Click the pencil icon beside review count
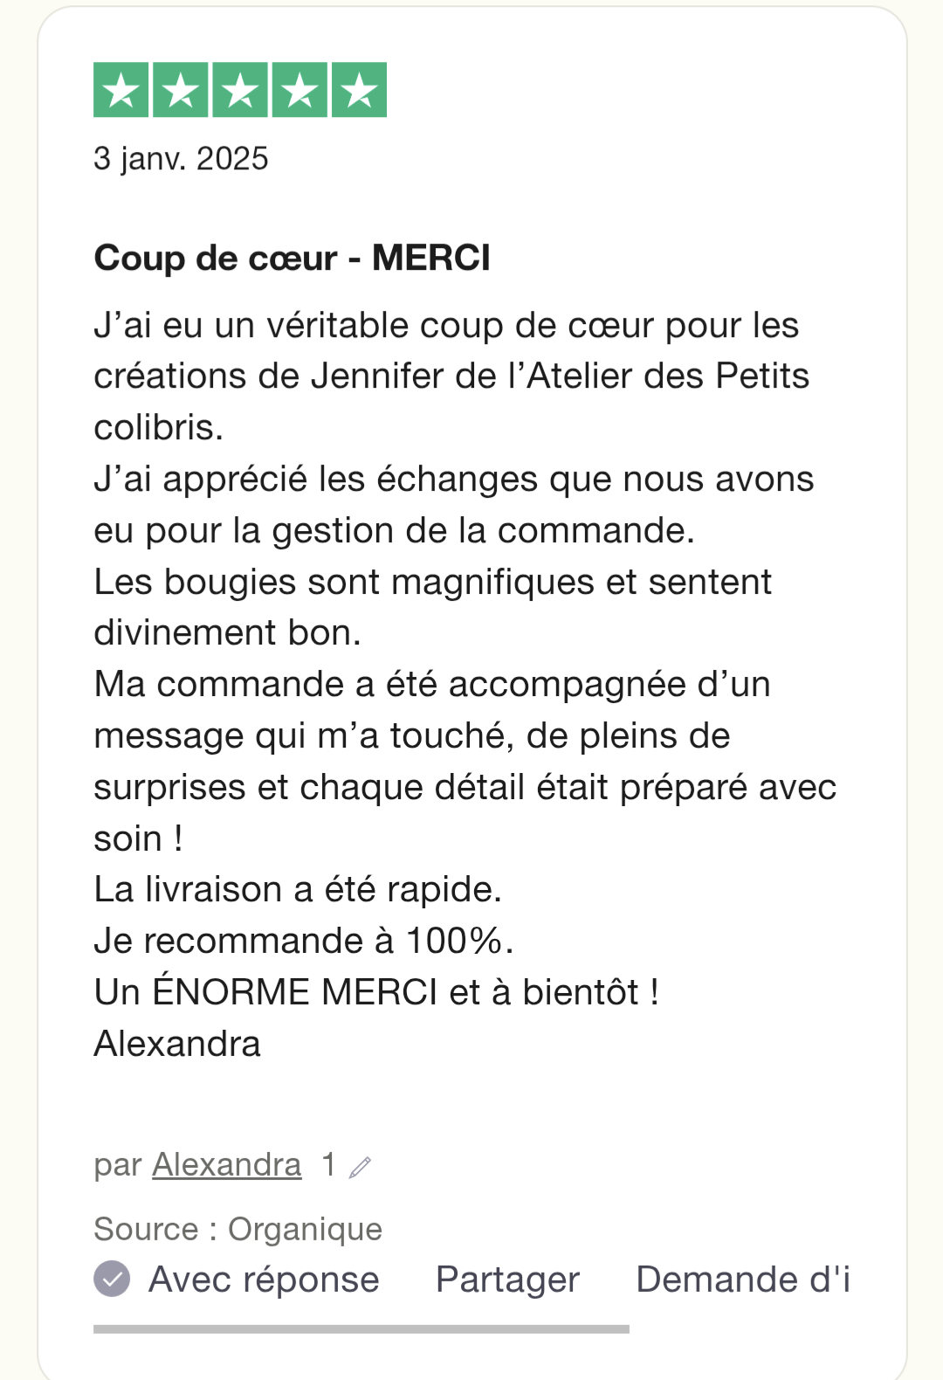Screen dimensions: 943x1380 (x=360, y=1167)
